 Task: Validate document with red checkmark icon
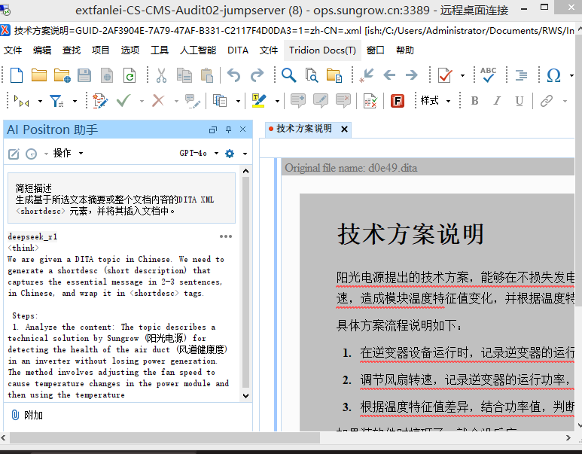tap(445, 75)
